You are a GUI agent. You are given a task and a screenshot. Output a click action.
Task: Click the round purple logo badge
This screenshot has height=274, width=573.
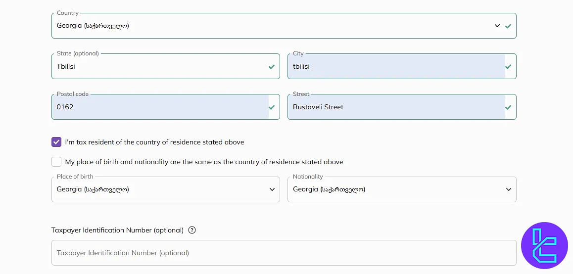pyautogui.click(x=544, y=245)
